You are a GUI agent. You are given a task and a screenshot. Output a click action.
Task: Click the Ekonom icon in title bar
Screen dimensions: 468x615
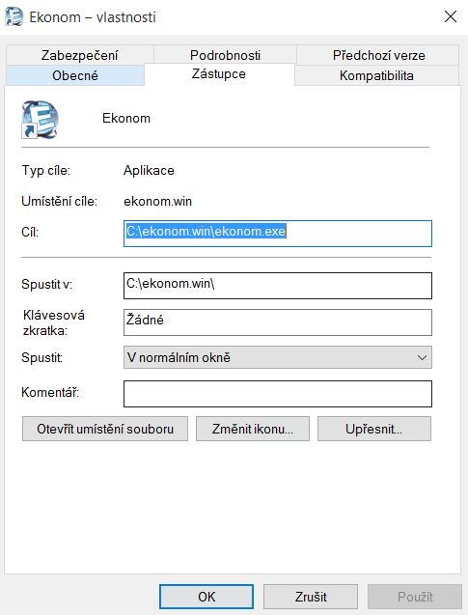(14, 17)
